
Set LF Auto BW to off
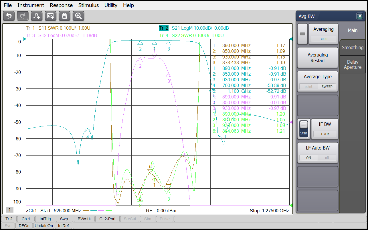(327, 158)
